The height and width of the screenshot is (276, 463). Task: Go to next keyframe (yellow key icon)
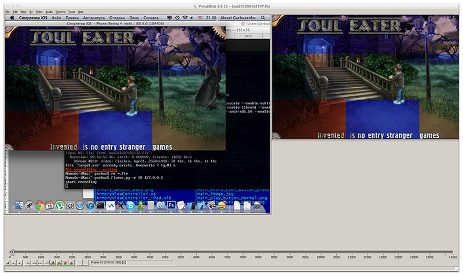pos(59,263)
